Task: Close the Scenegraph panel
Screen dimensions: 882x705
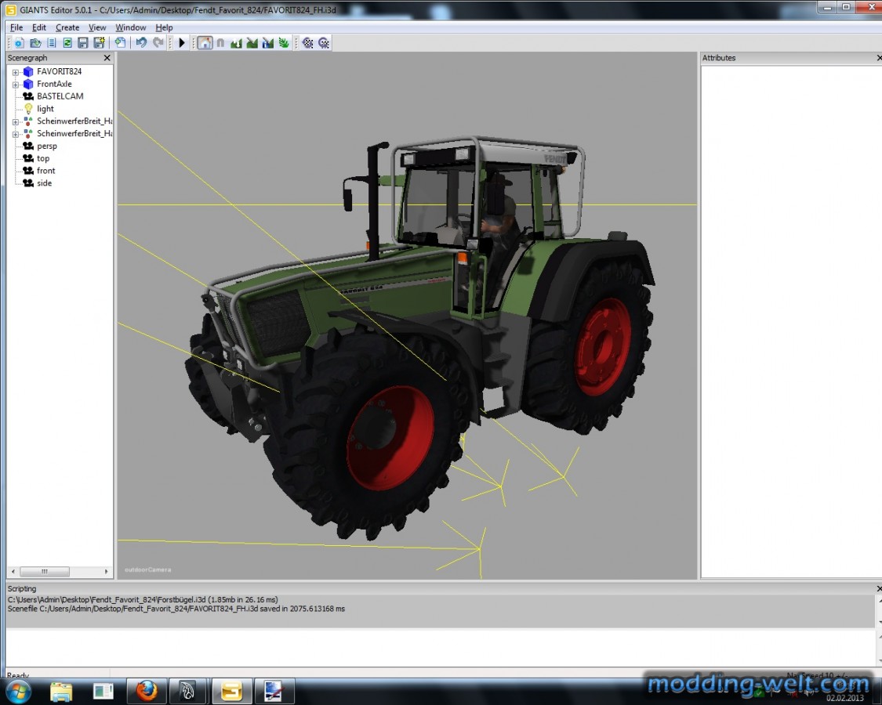Action: tap(107, 58)
